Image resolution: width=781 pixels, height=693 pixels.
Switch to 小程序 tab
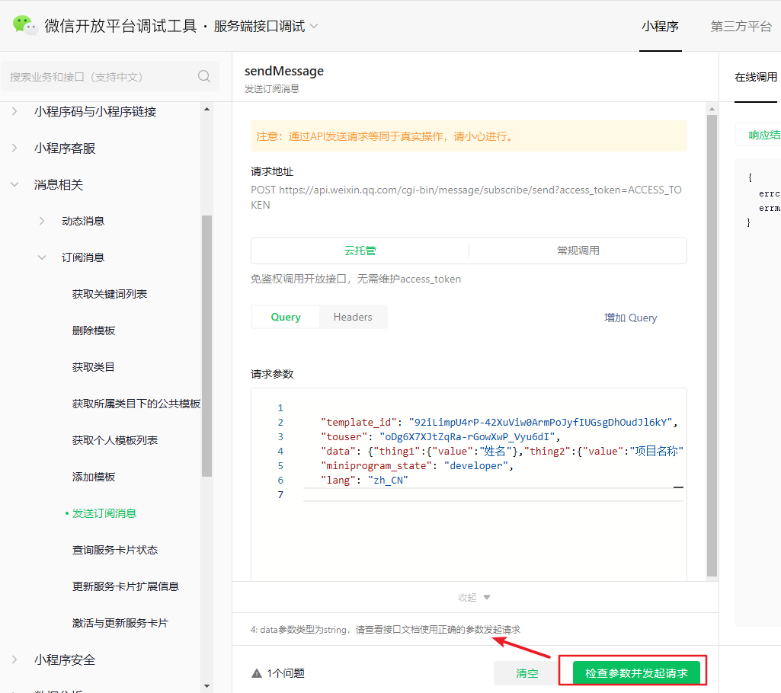(x=660, y=27)
